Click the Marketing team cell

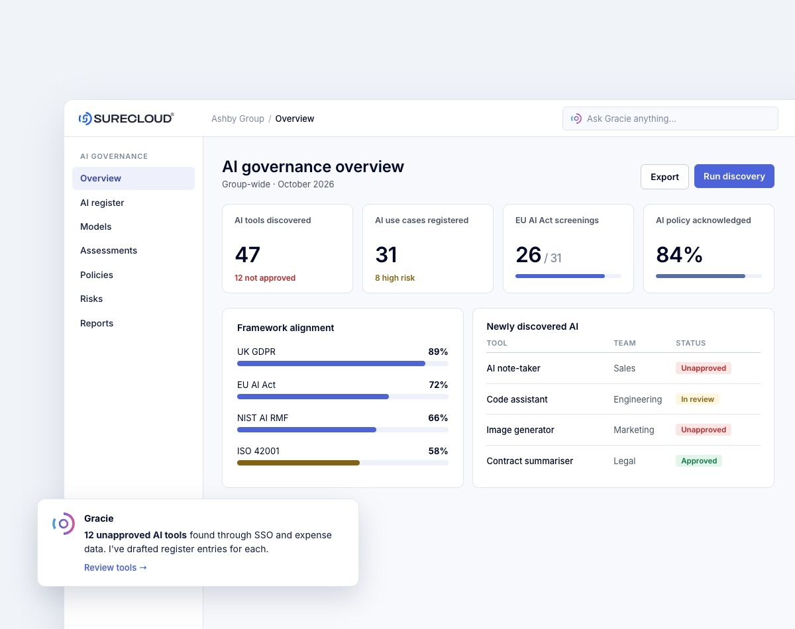pos(633,430)
